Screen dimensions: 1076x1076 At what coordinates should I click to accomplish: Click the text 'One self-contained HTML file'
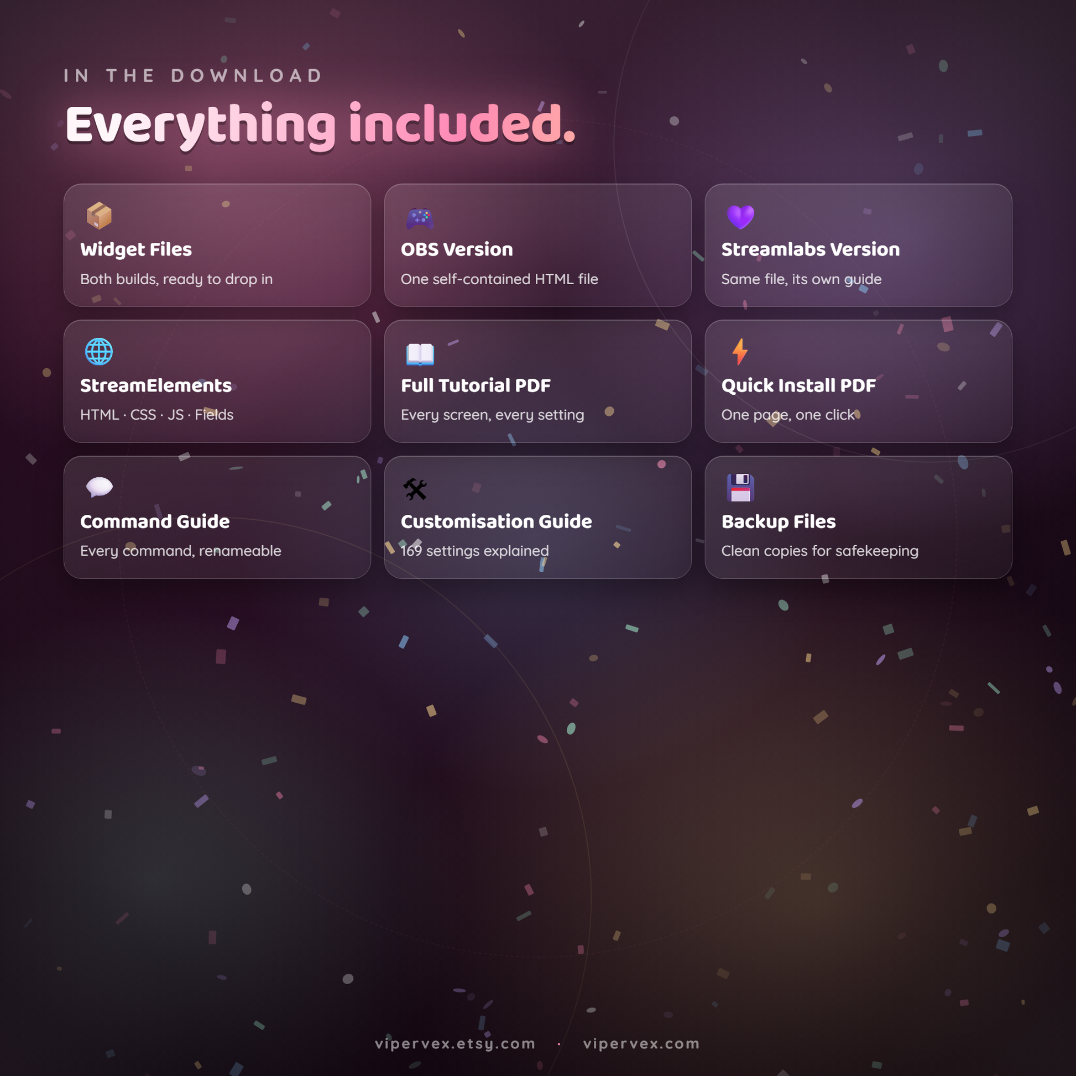point(499,279)
